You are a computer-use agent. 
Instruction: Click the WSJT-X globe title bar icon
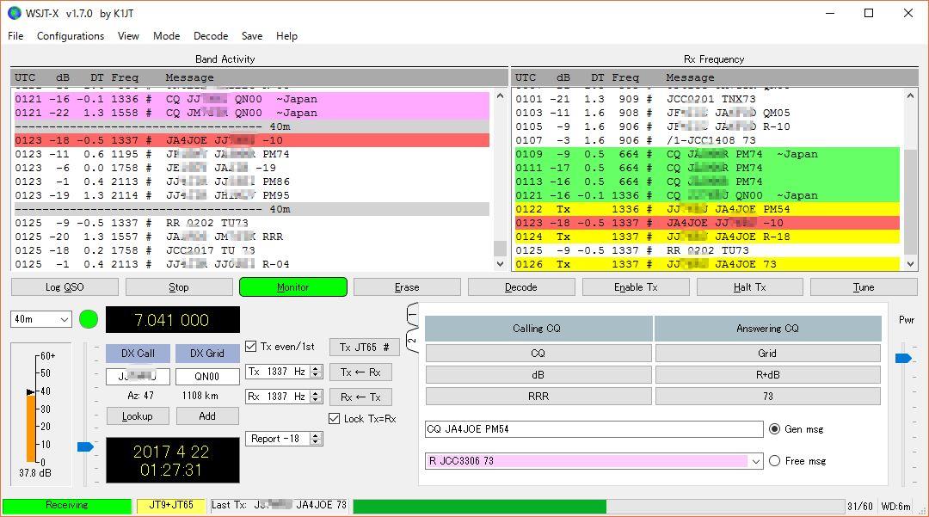click(15, 13)
